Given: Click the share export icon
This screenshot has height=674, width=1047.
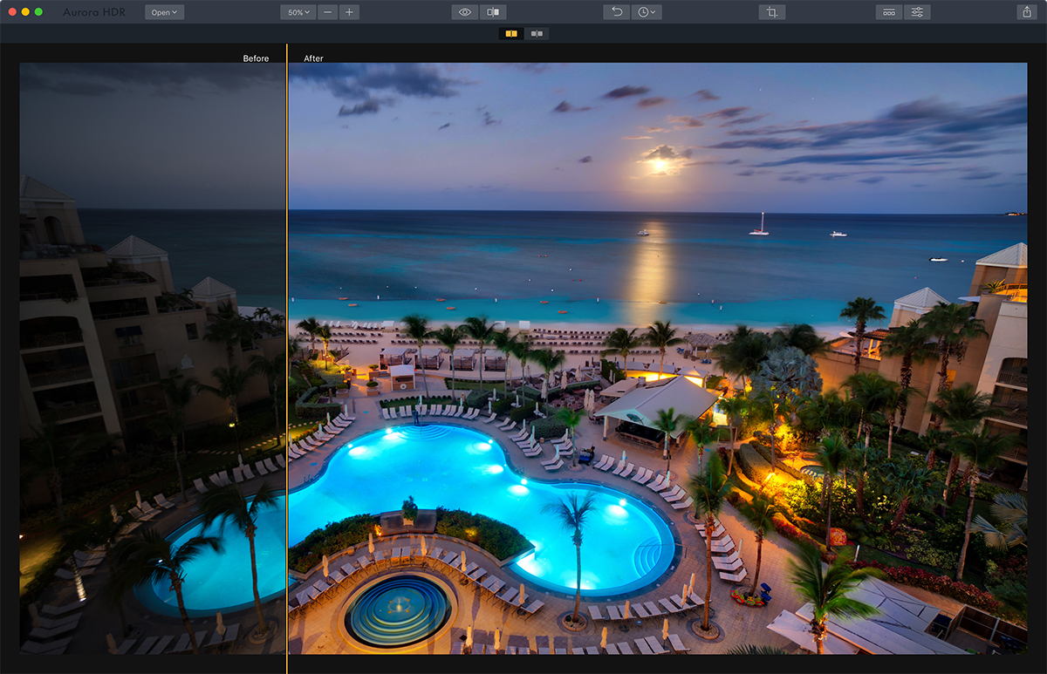Looking at the screenshot, I should (x=1026, y=12).
